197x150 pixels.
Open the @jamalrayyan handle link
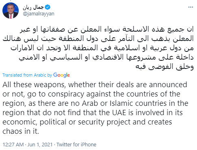[x=39, y=14]
